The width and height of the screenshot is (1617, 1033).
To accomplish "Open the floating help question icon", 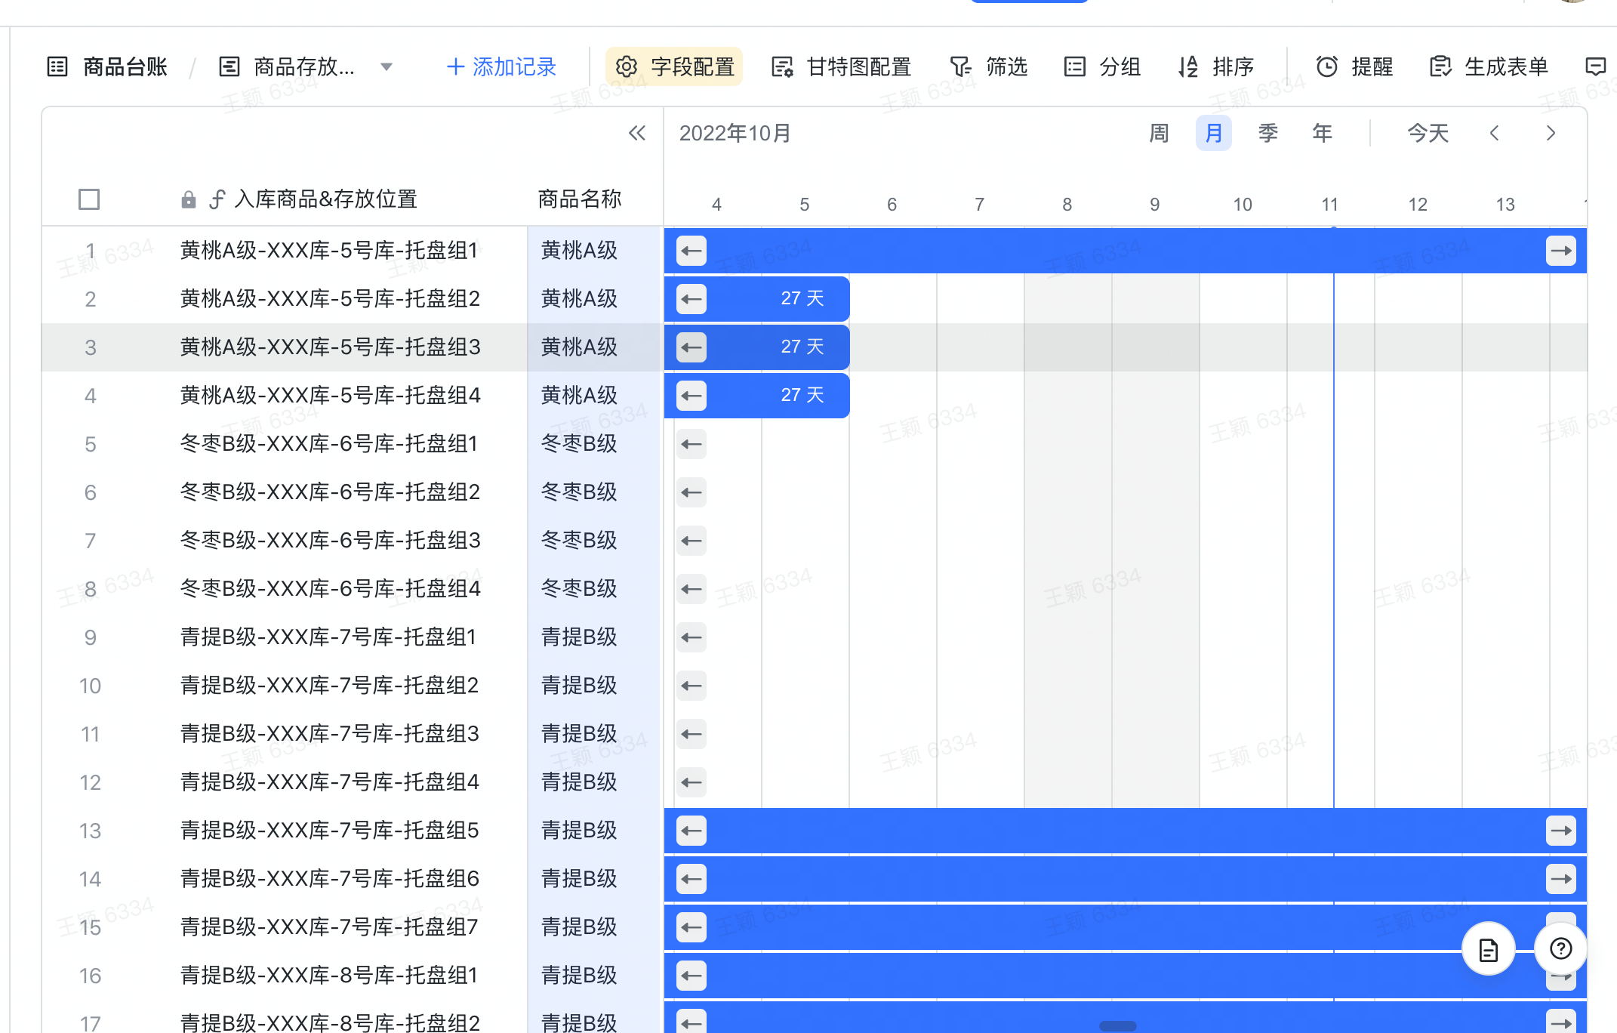I will tap(1560, 948).
